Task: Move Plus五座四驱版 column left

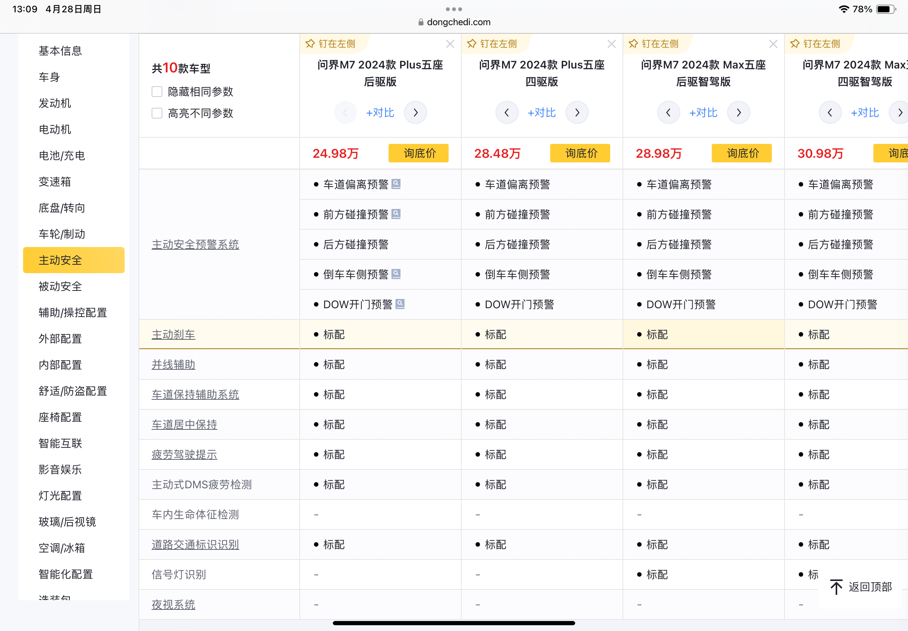Action: 507,113
